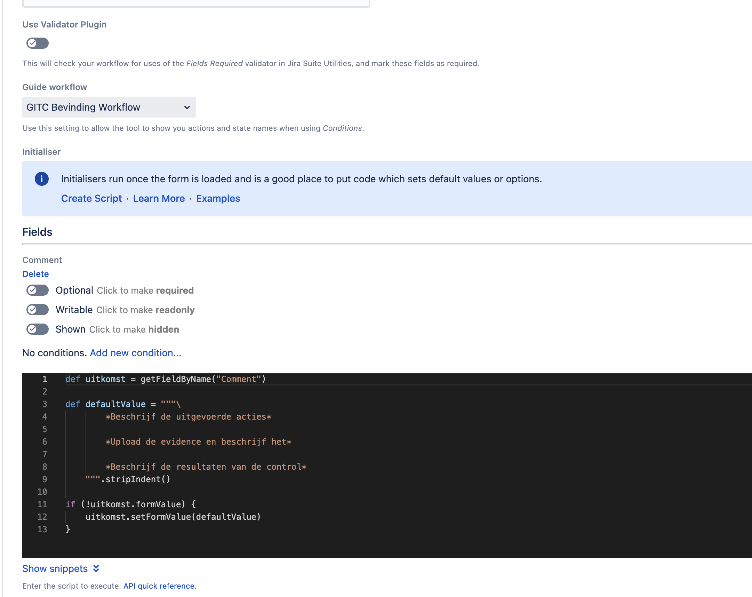Viewport: 752px width, 597px height.
Task: Click the chevron on the workflow selector
Action: (x=186, y=107)
